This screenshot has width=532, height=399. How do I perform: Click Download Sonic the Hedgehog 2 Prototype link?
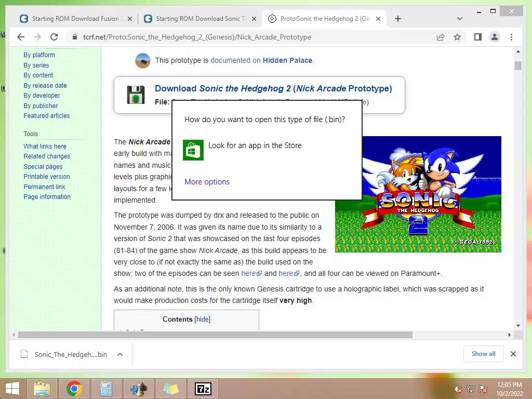click(273, 88)
